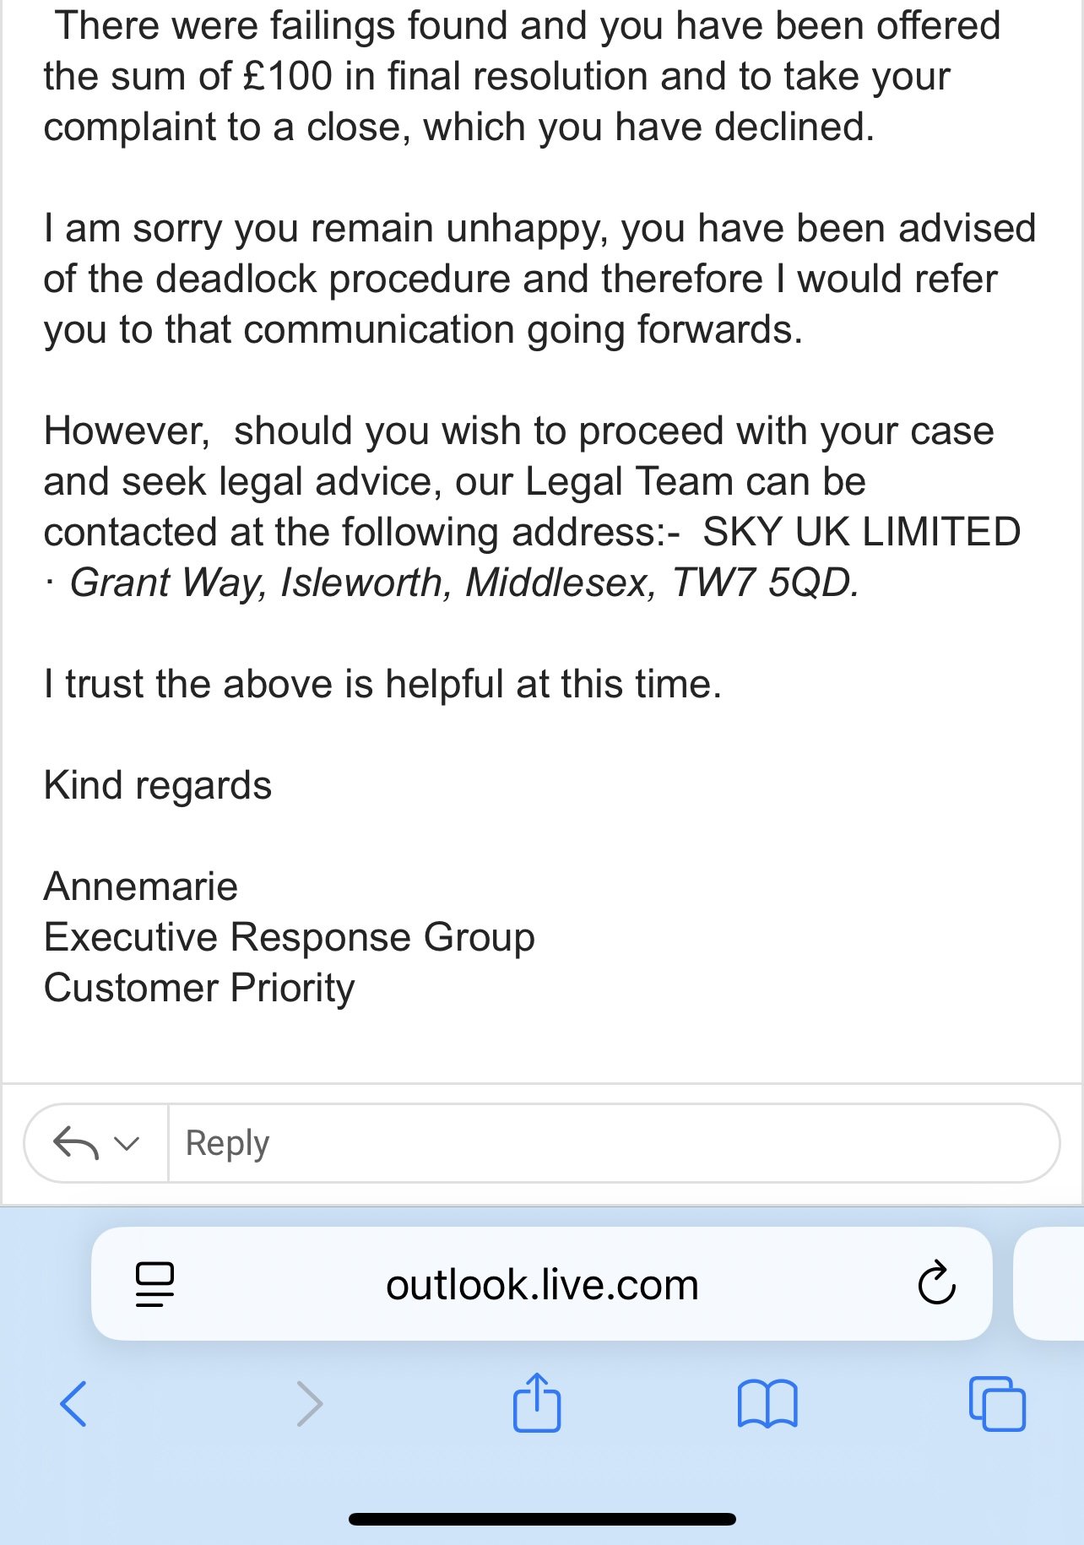Viewport: 1084px width, 1545px height.
Task: Open Safari bookmarks book icon
Action: pyautogui.click(x=767, y=1404)
